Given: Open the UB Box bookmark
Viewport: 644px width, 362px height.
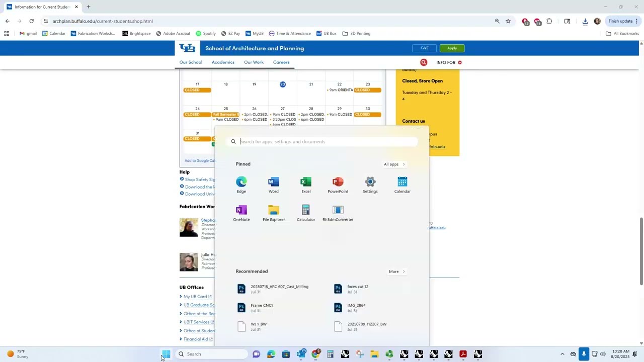Looking at the screenshot, I should tap(327, 34).
